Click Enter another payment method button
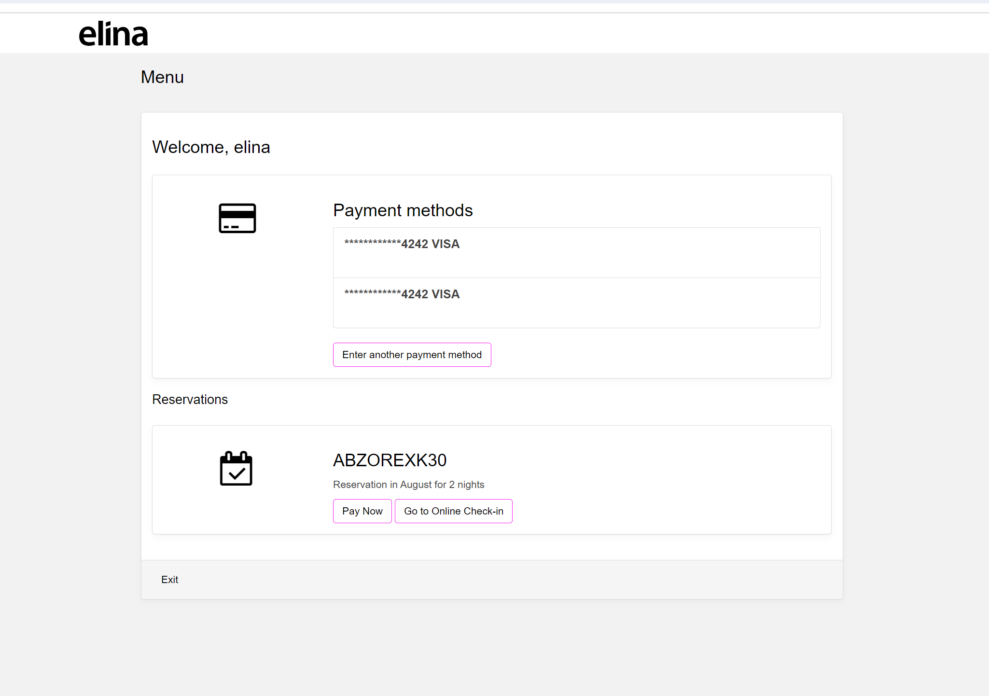This screenshot has width=989, height=696. (412, 355)
